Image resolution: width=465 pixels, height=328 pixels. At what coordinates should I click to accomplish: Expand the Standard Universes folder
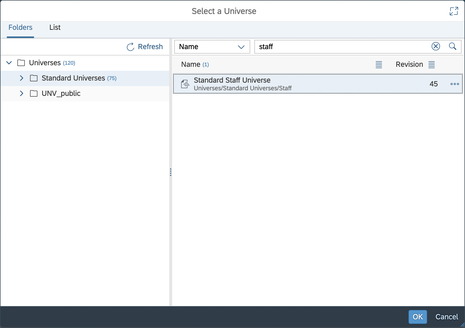pos(22,78)
